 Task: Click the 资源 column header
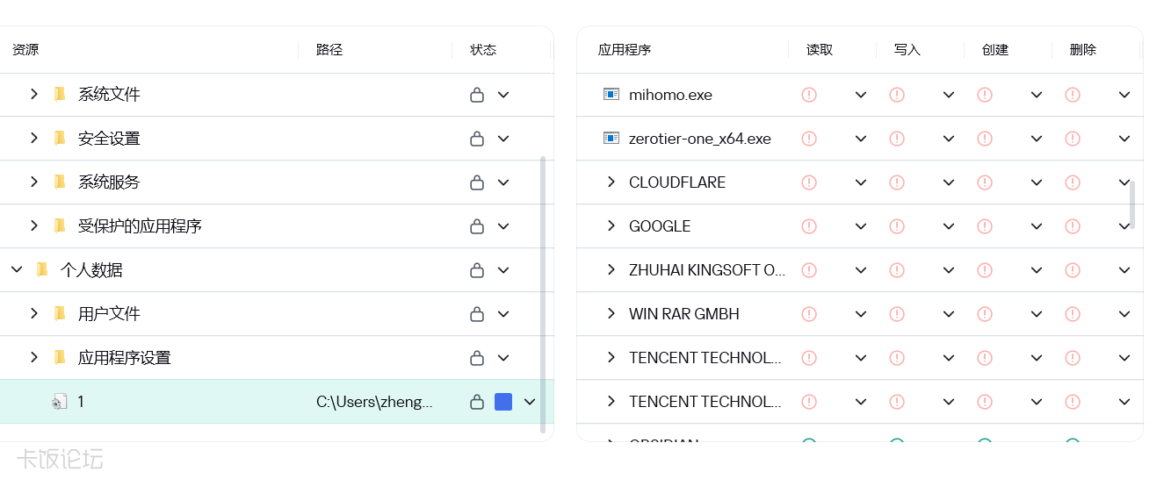(25, 50)
